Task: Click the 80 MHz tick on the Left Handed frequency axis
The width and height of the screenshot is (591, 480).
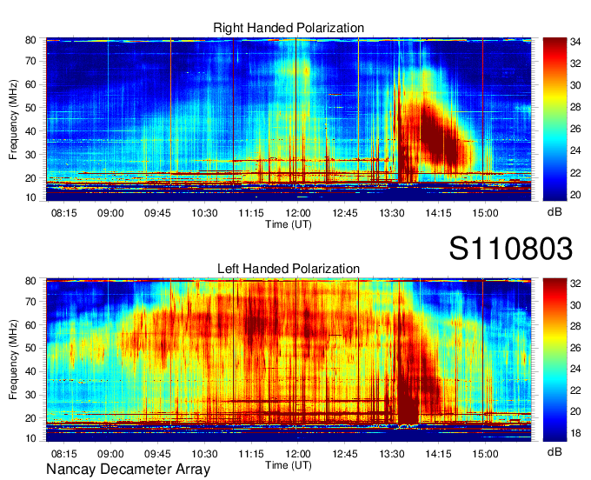Action: [30, 281]
